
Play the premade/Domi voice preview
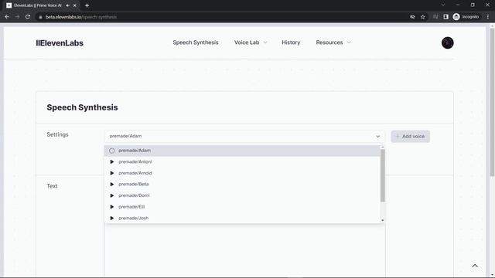111,195
